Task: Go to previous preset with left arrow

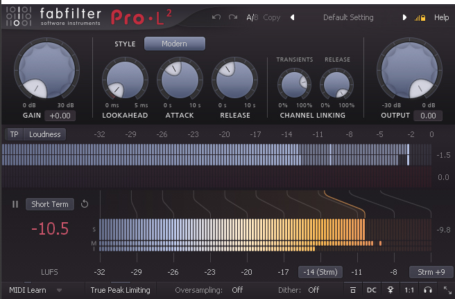Action: click(293, 18)
